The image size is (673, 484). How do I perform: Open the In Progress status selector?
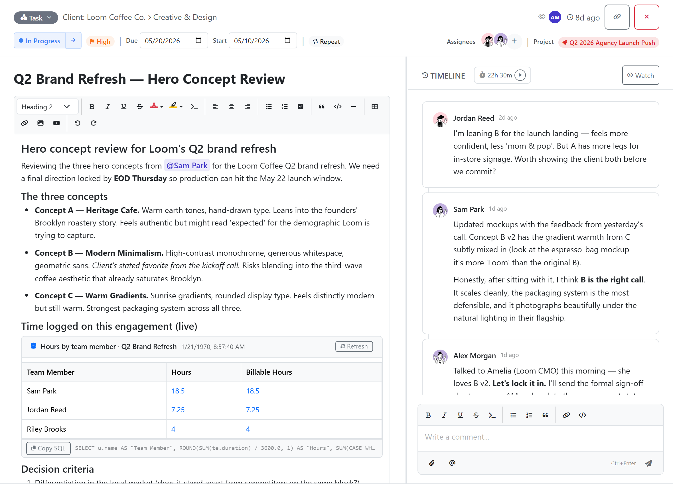(x=39, y=41)
